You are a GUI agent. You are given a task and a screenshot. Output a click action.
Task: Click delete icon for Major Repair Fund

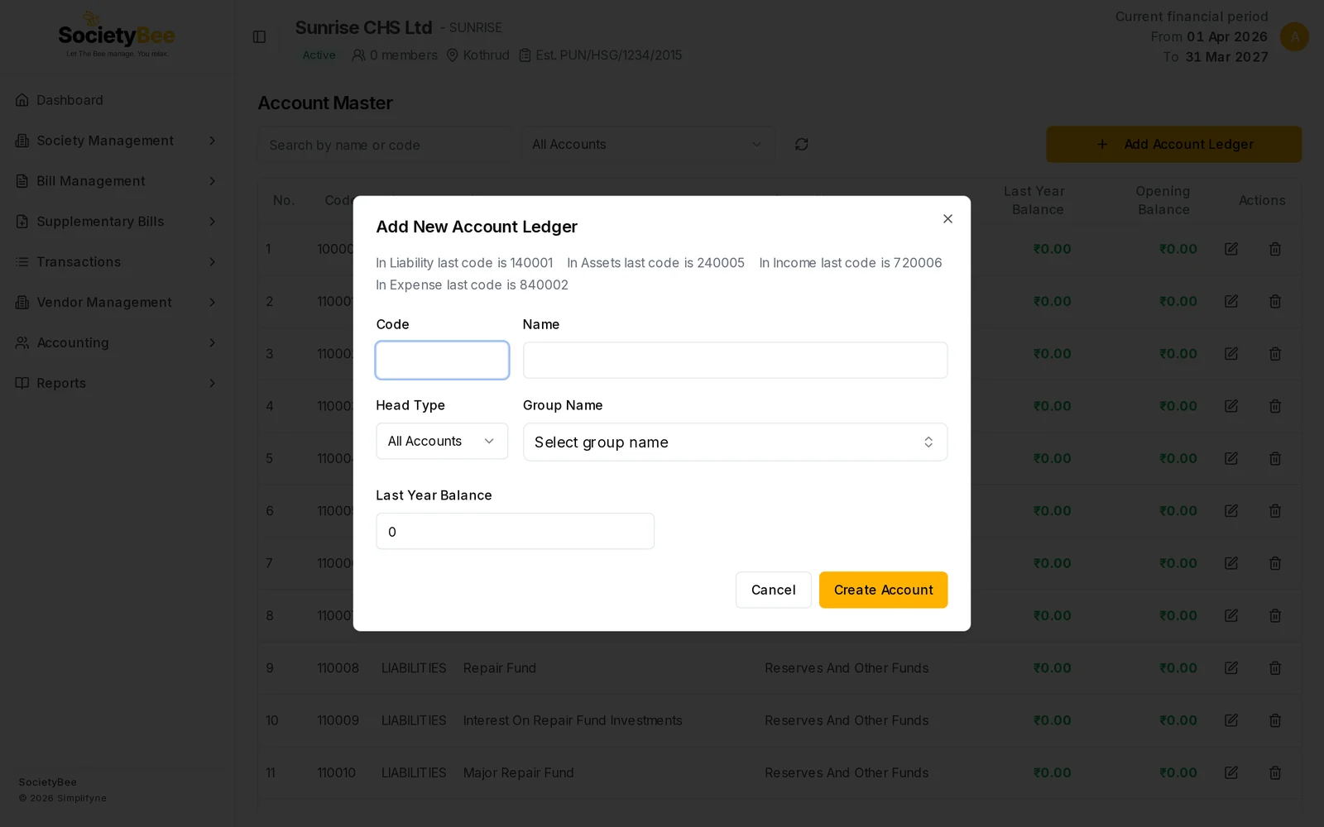(x=1275, y=772)
